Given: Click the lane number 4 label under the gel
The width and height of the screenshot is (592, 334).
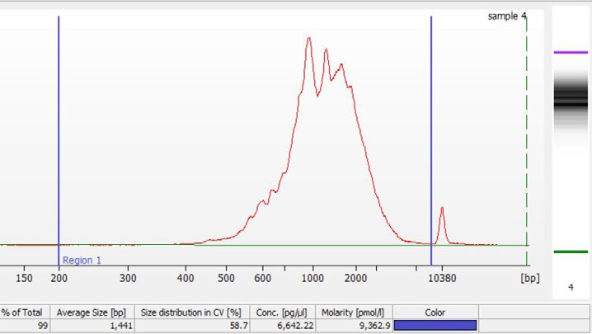Looking at the screenshot, I should point(570,287).
